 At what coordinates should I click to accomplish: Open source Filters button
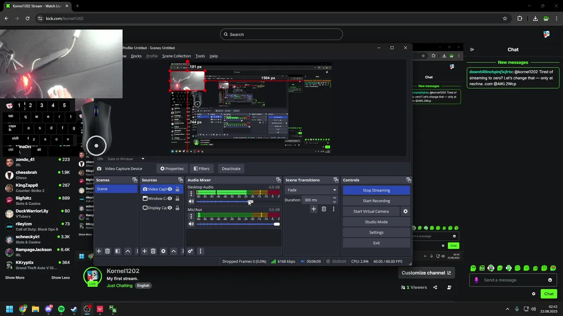coord(201,169)
